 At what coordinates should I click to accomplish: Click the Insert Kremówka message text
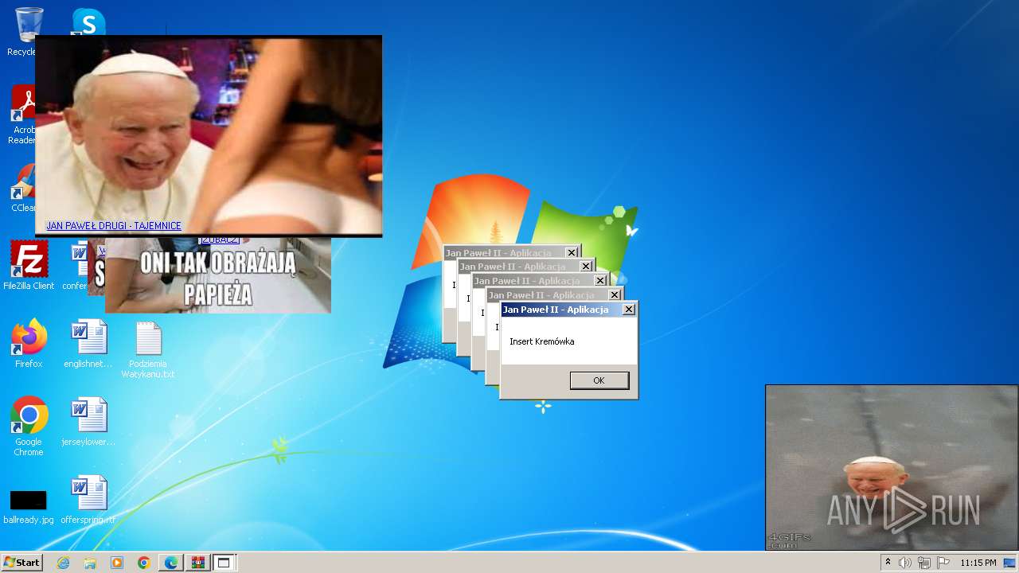542,341
